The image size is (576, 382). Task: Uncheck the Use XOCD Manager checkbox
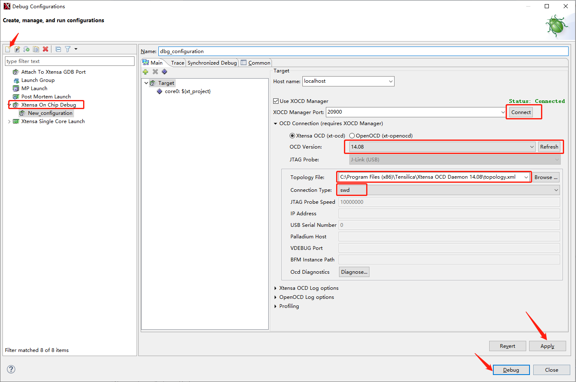[276, 101]
